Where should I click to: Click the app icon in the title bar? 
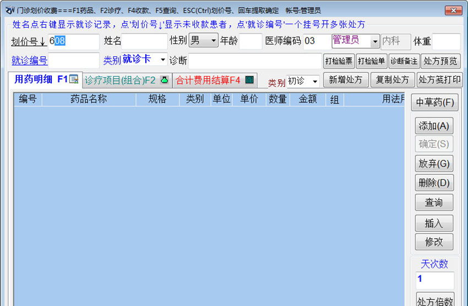point(10,10)
